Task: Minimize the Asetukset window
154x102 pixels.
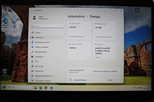Action: point(110,10)
